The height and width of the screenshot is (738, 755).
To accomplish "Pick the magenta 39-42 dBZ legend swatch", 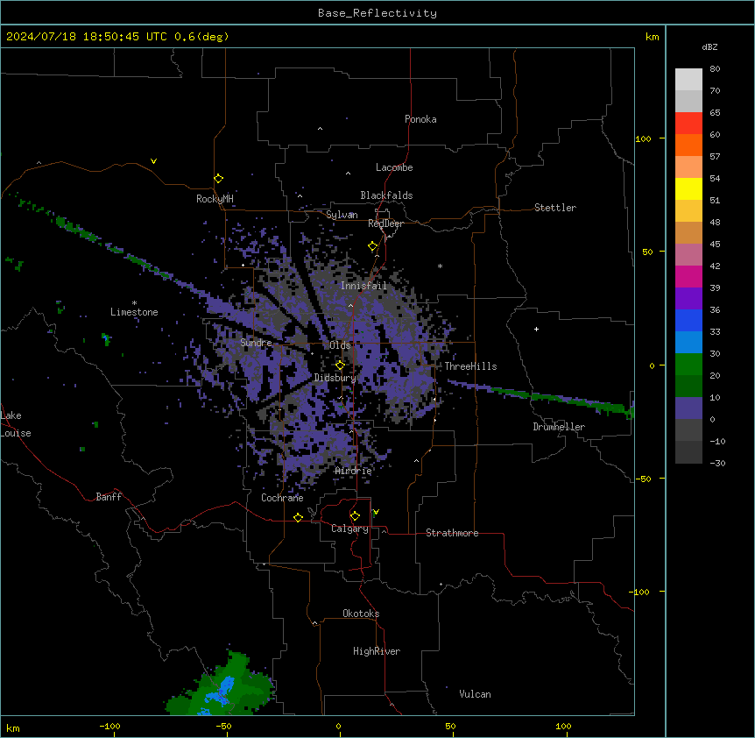I will (688, 276).
